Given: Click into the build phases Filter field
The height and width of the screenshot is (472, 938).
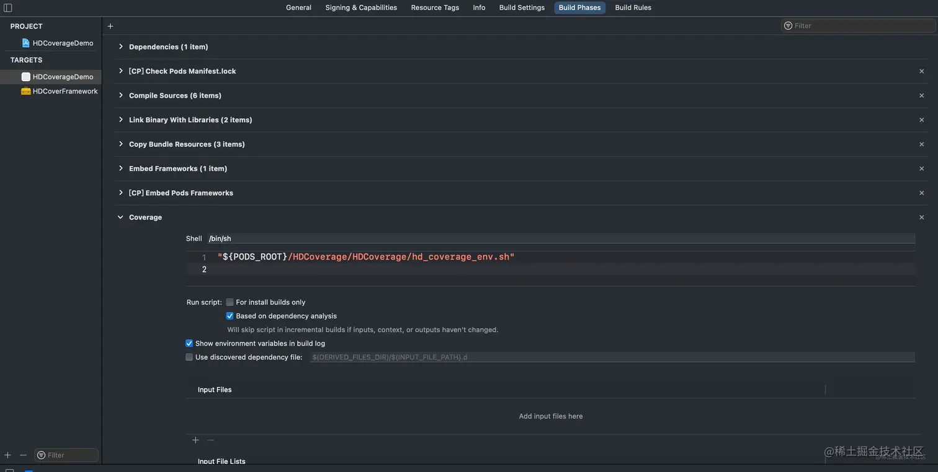Looking at the screenshot, I should (x=858, y=25).
